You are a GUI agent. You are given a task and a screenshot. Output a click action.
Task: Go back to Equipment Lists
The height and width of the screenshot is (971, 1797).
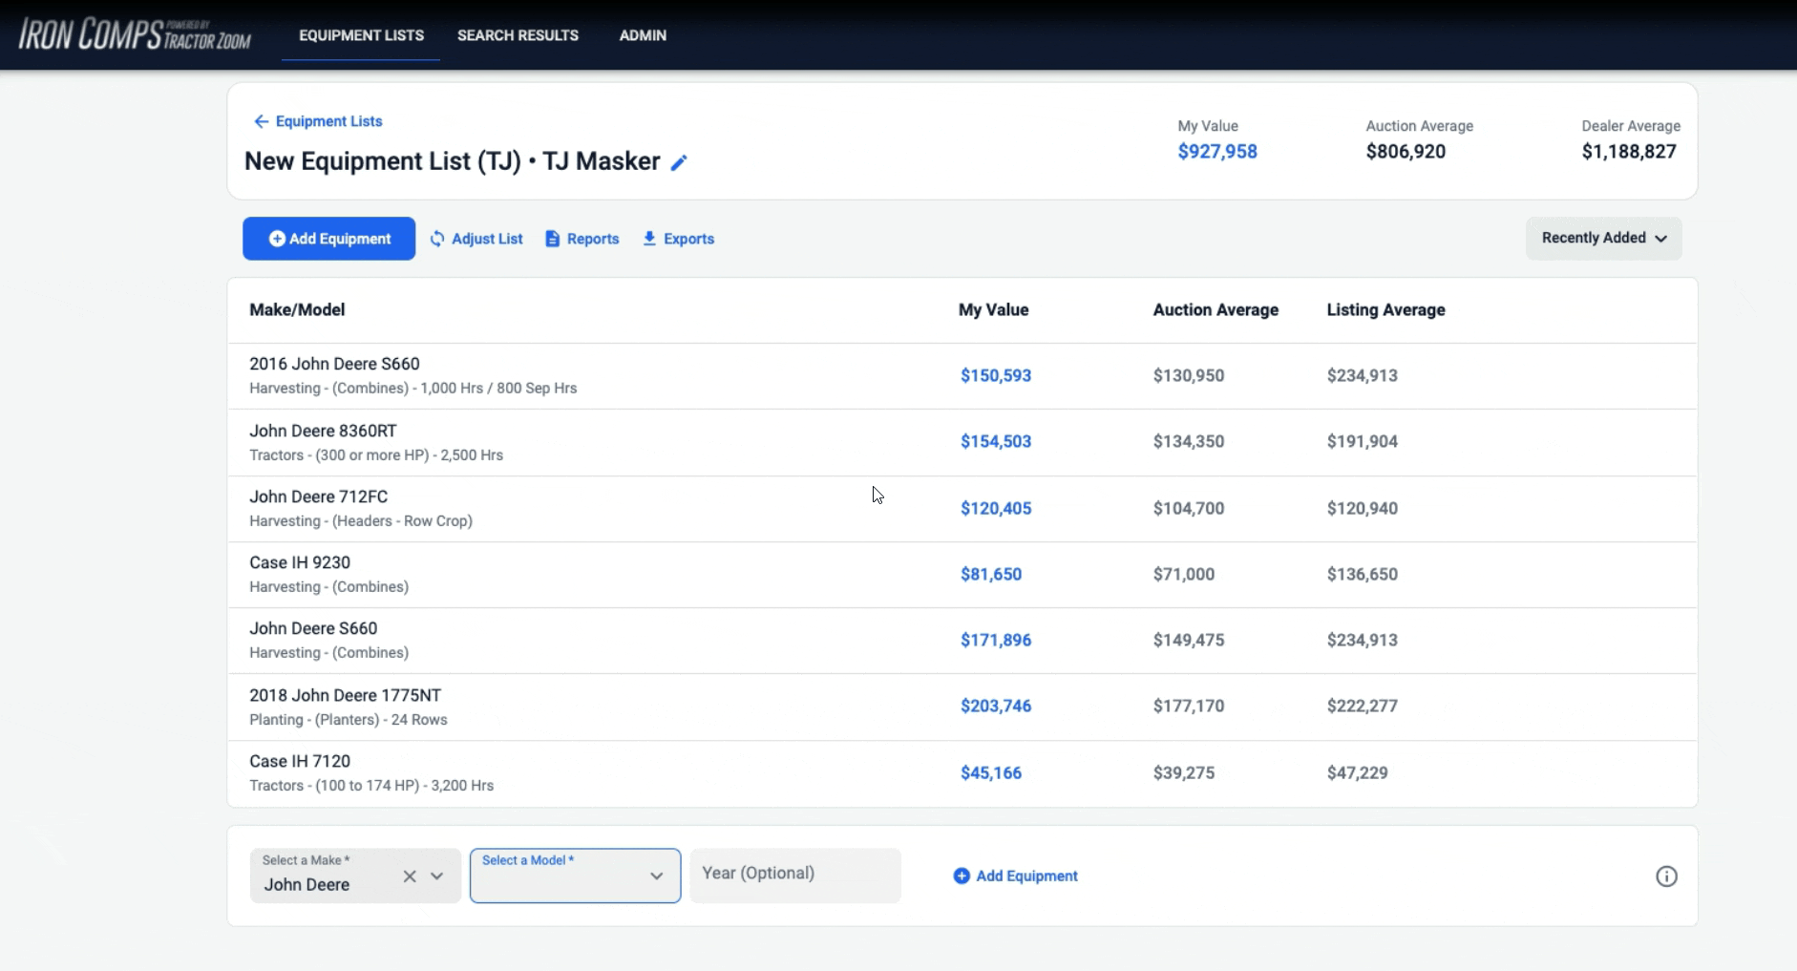tap(318, 121)
